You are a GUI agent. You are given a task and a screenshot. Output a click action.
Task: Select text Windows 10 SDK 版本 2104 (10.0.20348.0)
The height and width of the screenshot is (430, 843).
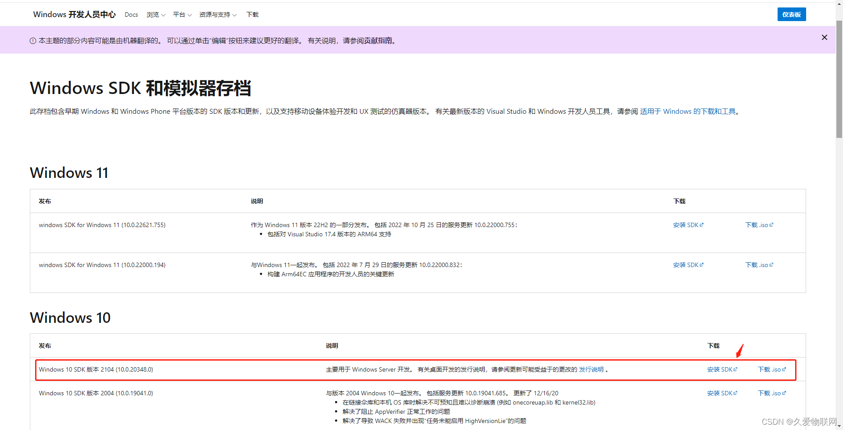[x=96, y=369]
